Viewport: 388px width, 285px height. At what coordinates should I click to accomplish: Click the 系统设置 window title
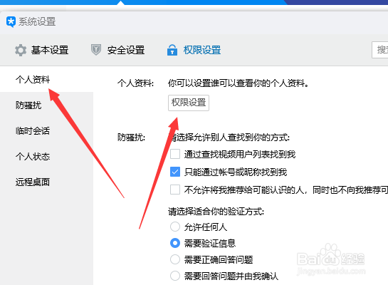[37, 22]
